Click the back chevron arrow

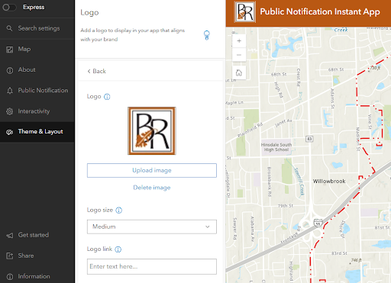coord(89,71)
